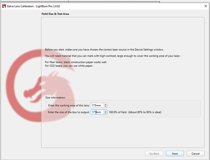210x160 pixels.
Task: Click the 'Before you start' instruction line
Action: 104,50
